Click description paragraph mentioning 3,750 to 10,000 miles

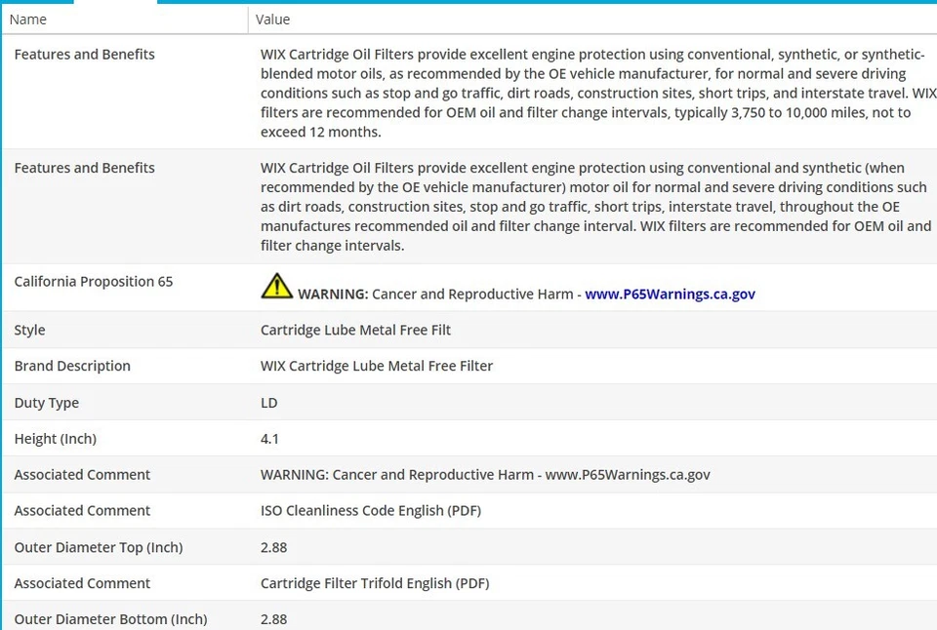coord(598,94)
